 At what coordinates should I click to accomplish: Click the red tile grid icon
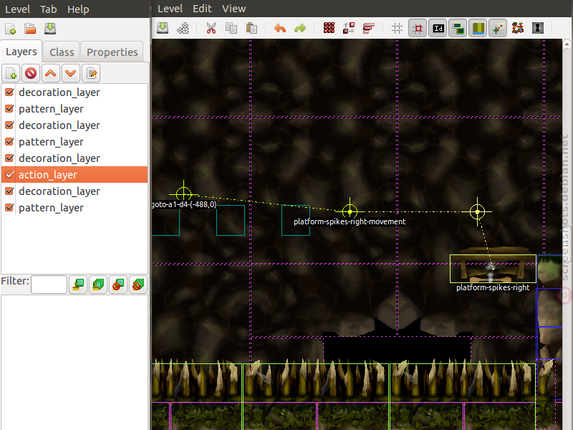[329, 28]
